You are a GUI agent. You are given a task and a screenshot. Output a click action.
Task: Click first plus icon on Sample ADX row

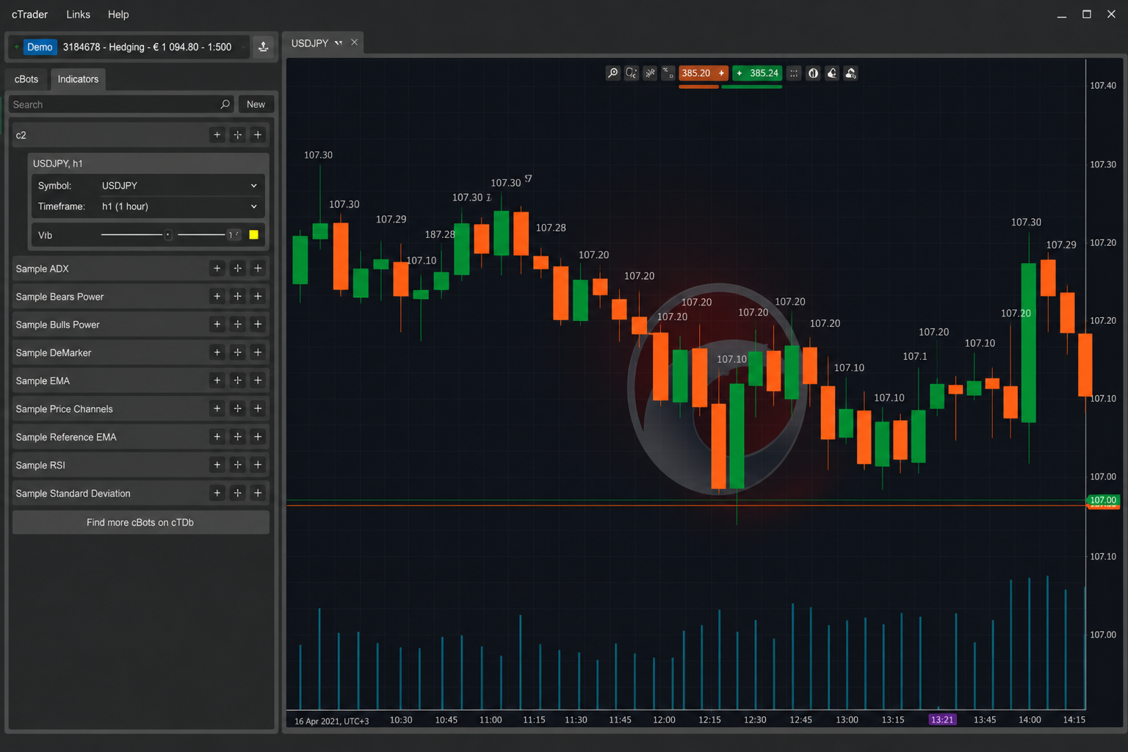click(x=217, y=269)
